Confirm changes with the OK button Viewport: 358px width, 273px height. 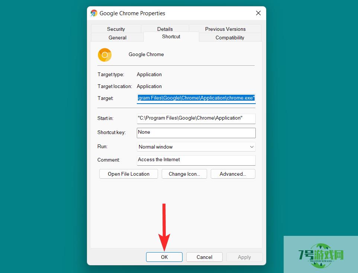tap(164, 257)
